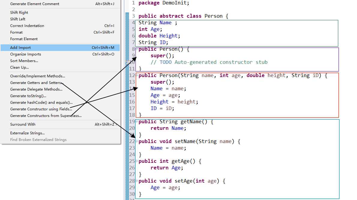Screen dimensions: 357x200
Task: Select Organize Imports from the menu
Action: point(25,54)
